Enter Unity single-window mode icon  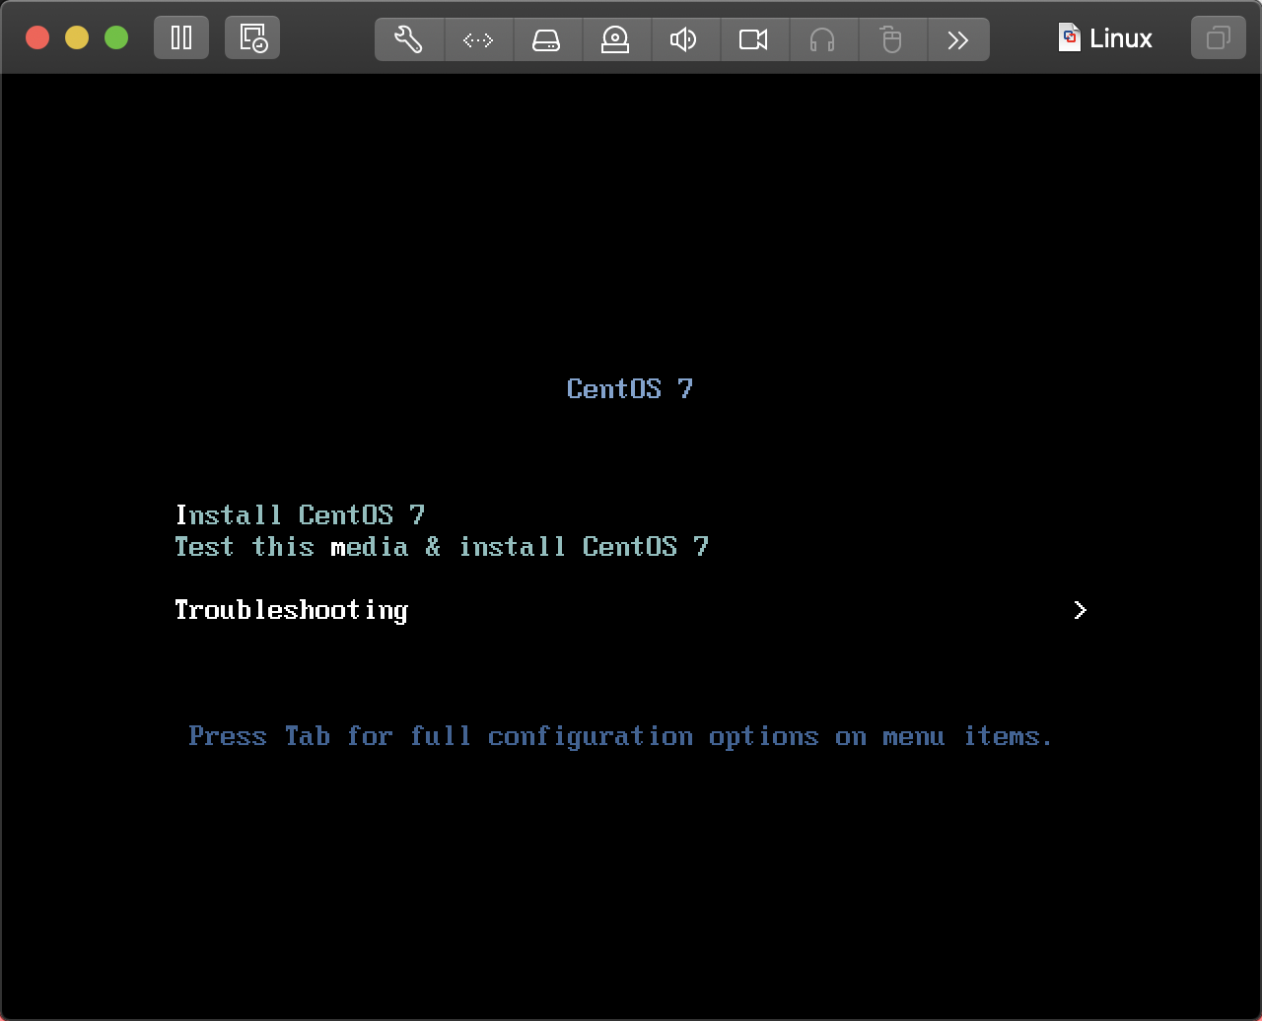[1219, 38]
